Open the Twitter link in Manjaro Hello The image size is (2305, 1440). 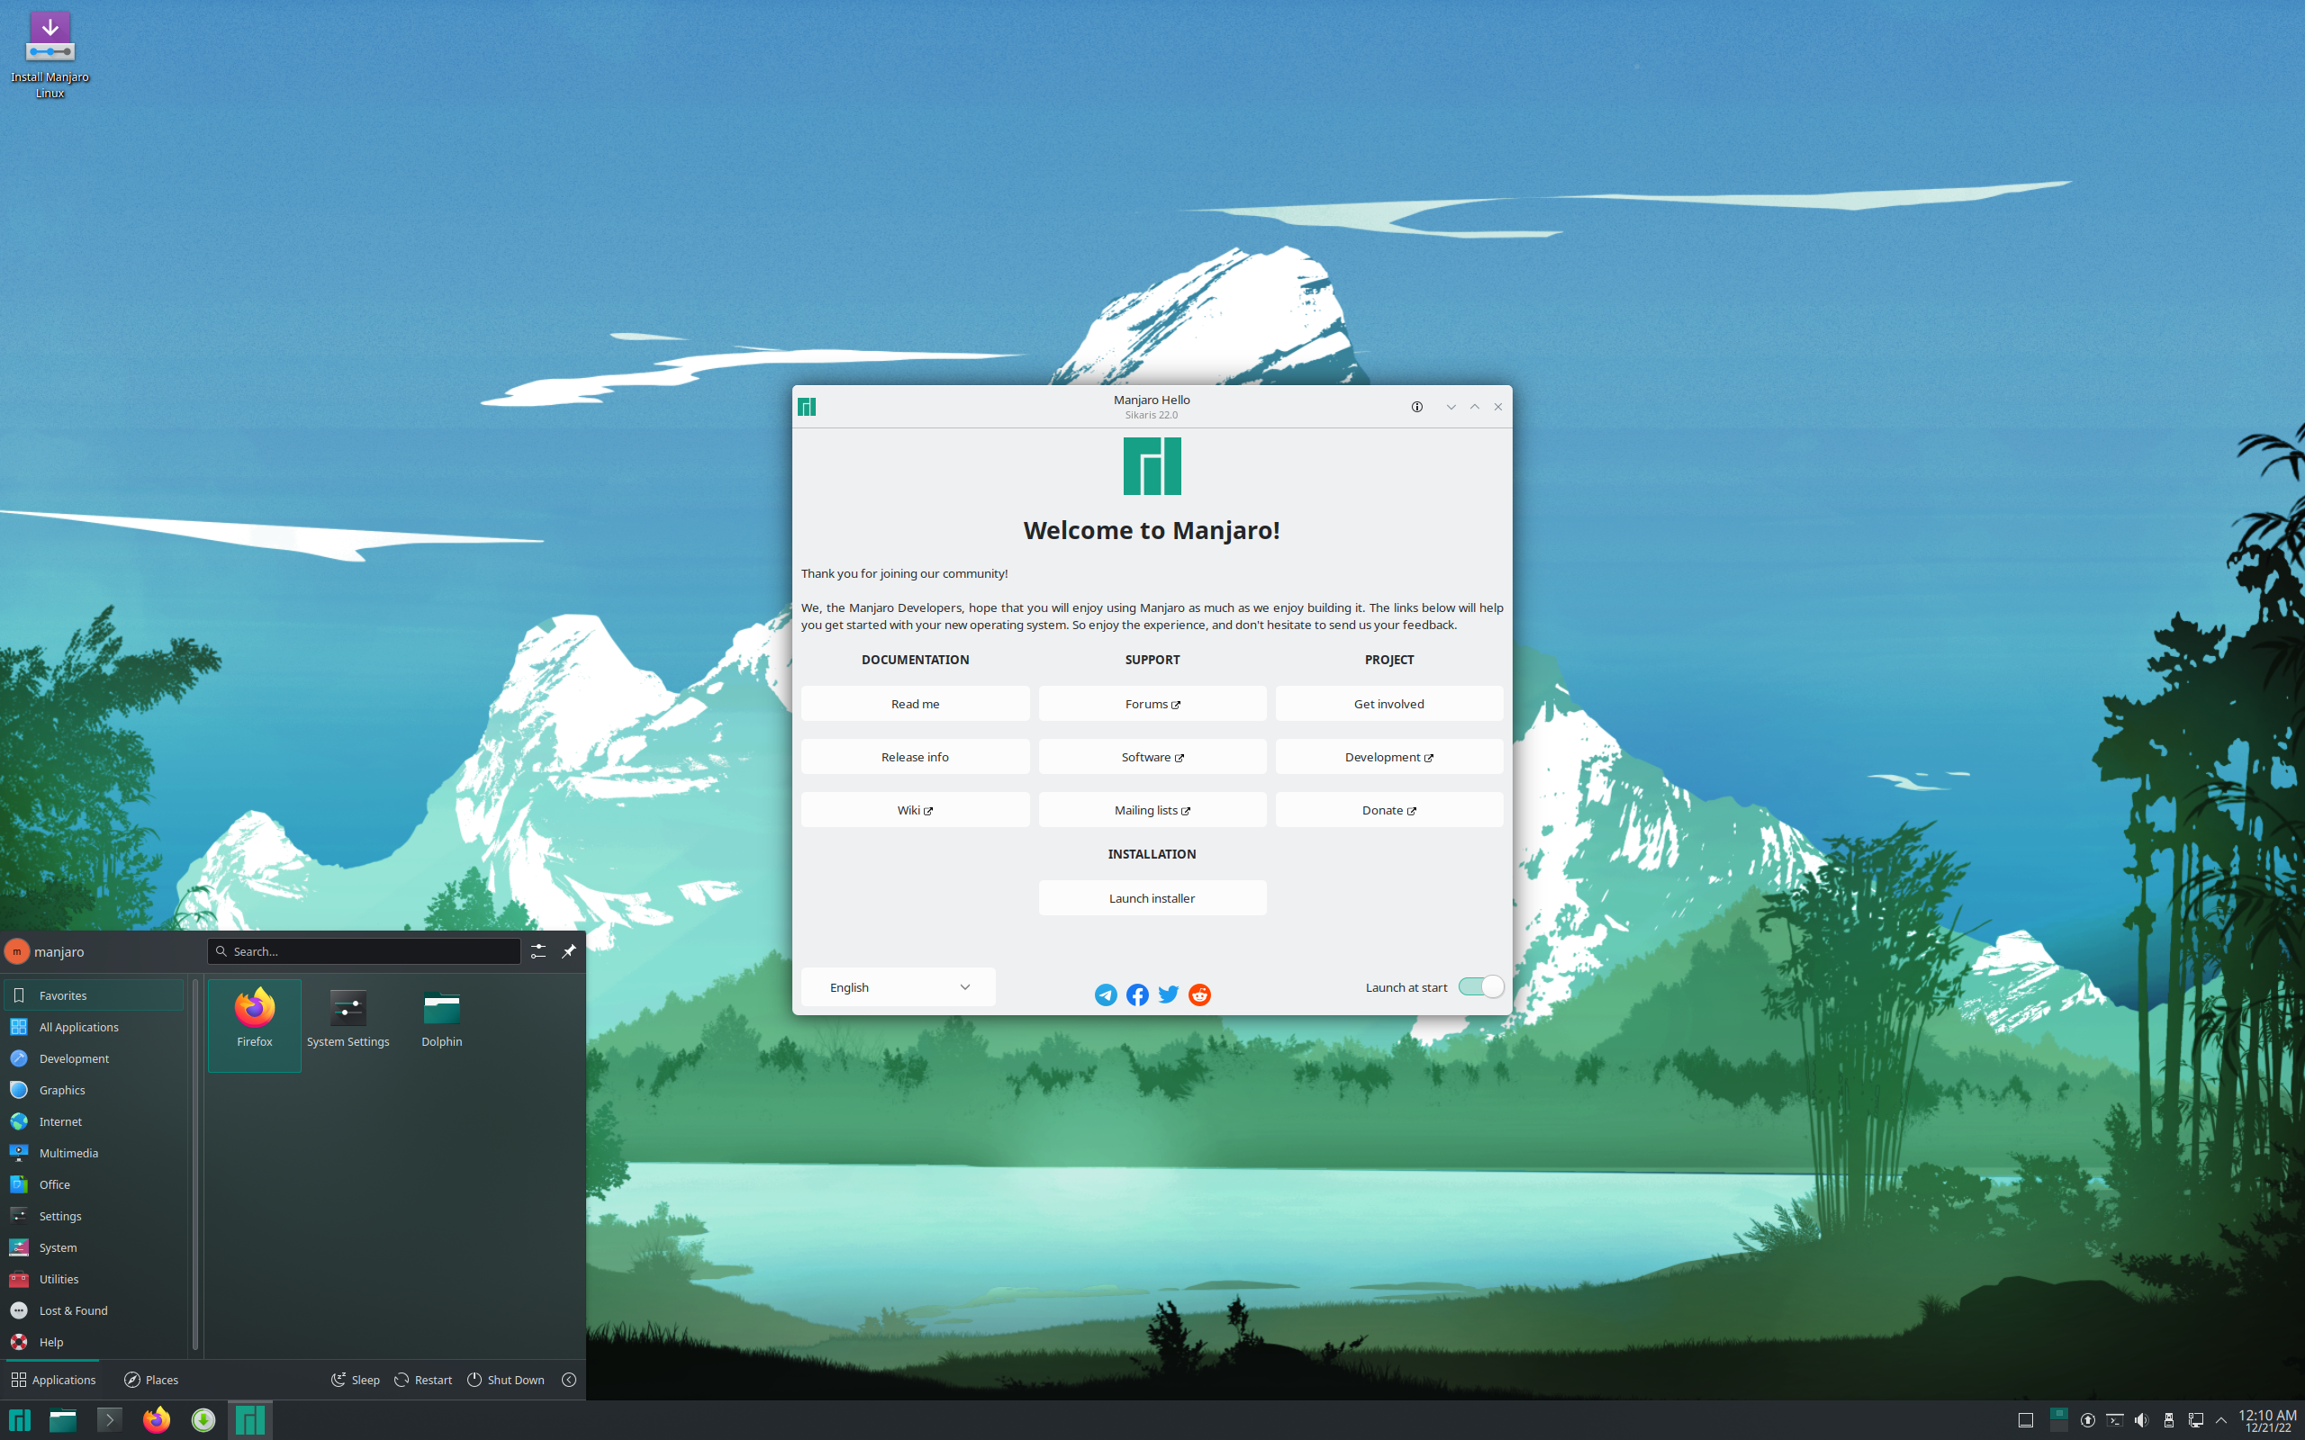coord(1168,994)
